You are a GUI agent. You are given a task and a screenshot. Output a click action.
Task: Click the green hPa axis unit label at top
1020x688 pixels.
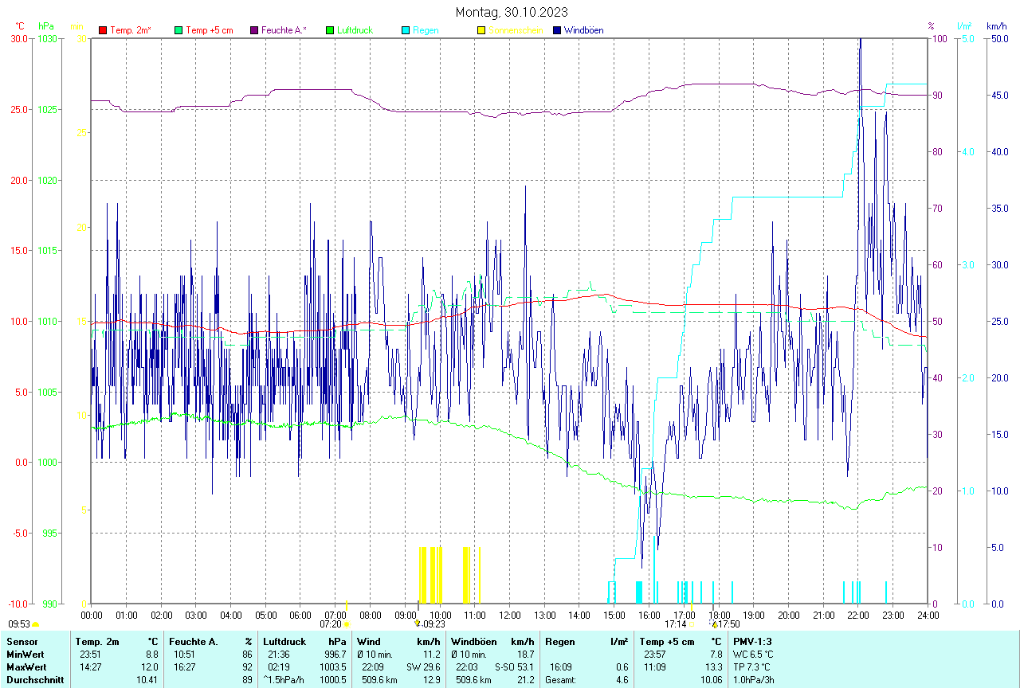(47, 26)
